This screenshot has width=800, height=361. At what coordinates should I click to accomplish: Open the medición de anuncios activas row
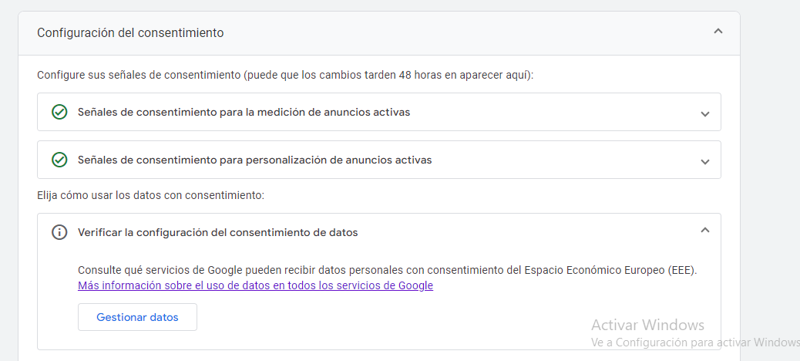[379, 112]
